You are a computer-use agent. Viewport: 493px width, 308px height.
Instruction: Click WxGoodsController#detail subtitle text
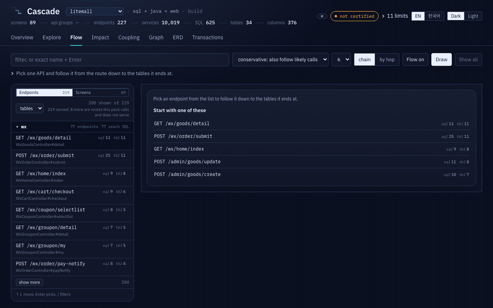click(40, 144)
